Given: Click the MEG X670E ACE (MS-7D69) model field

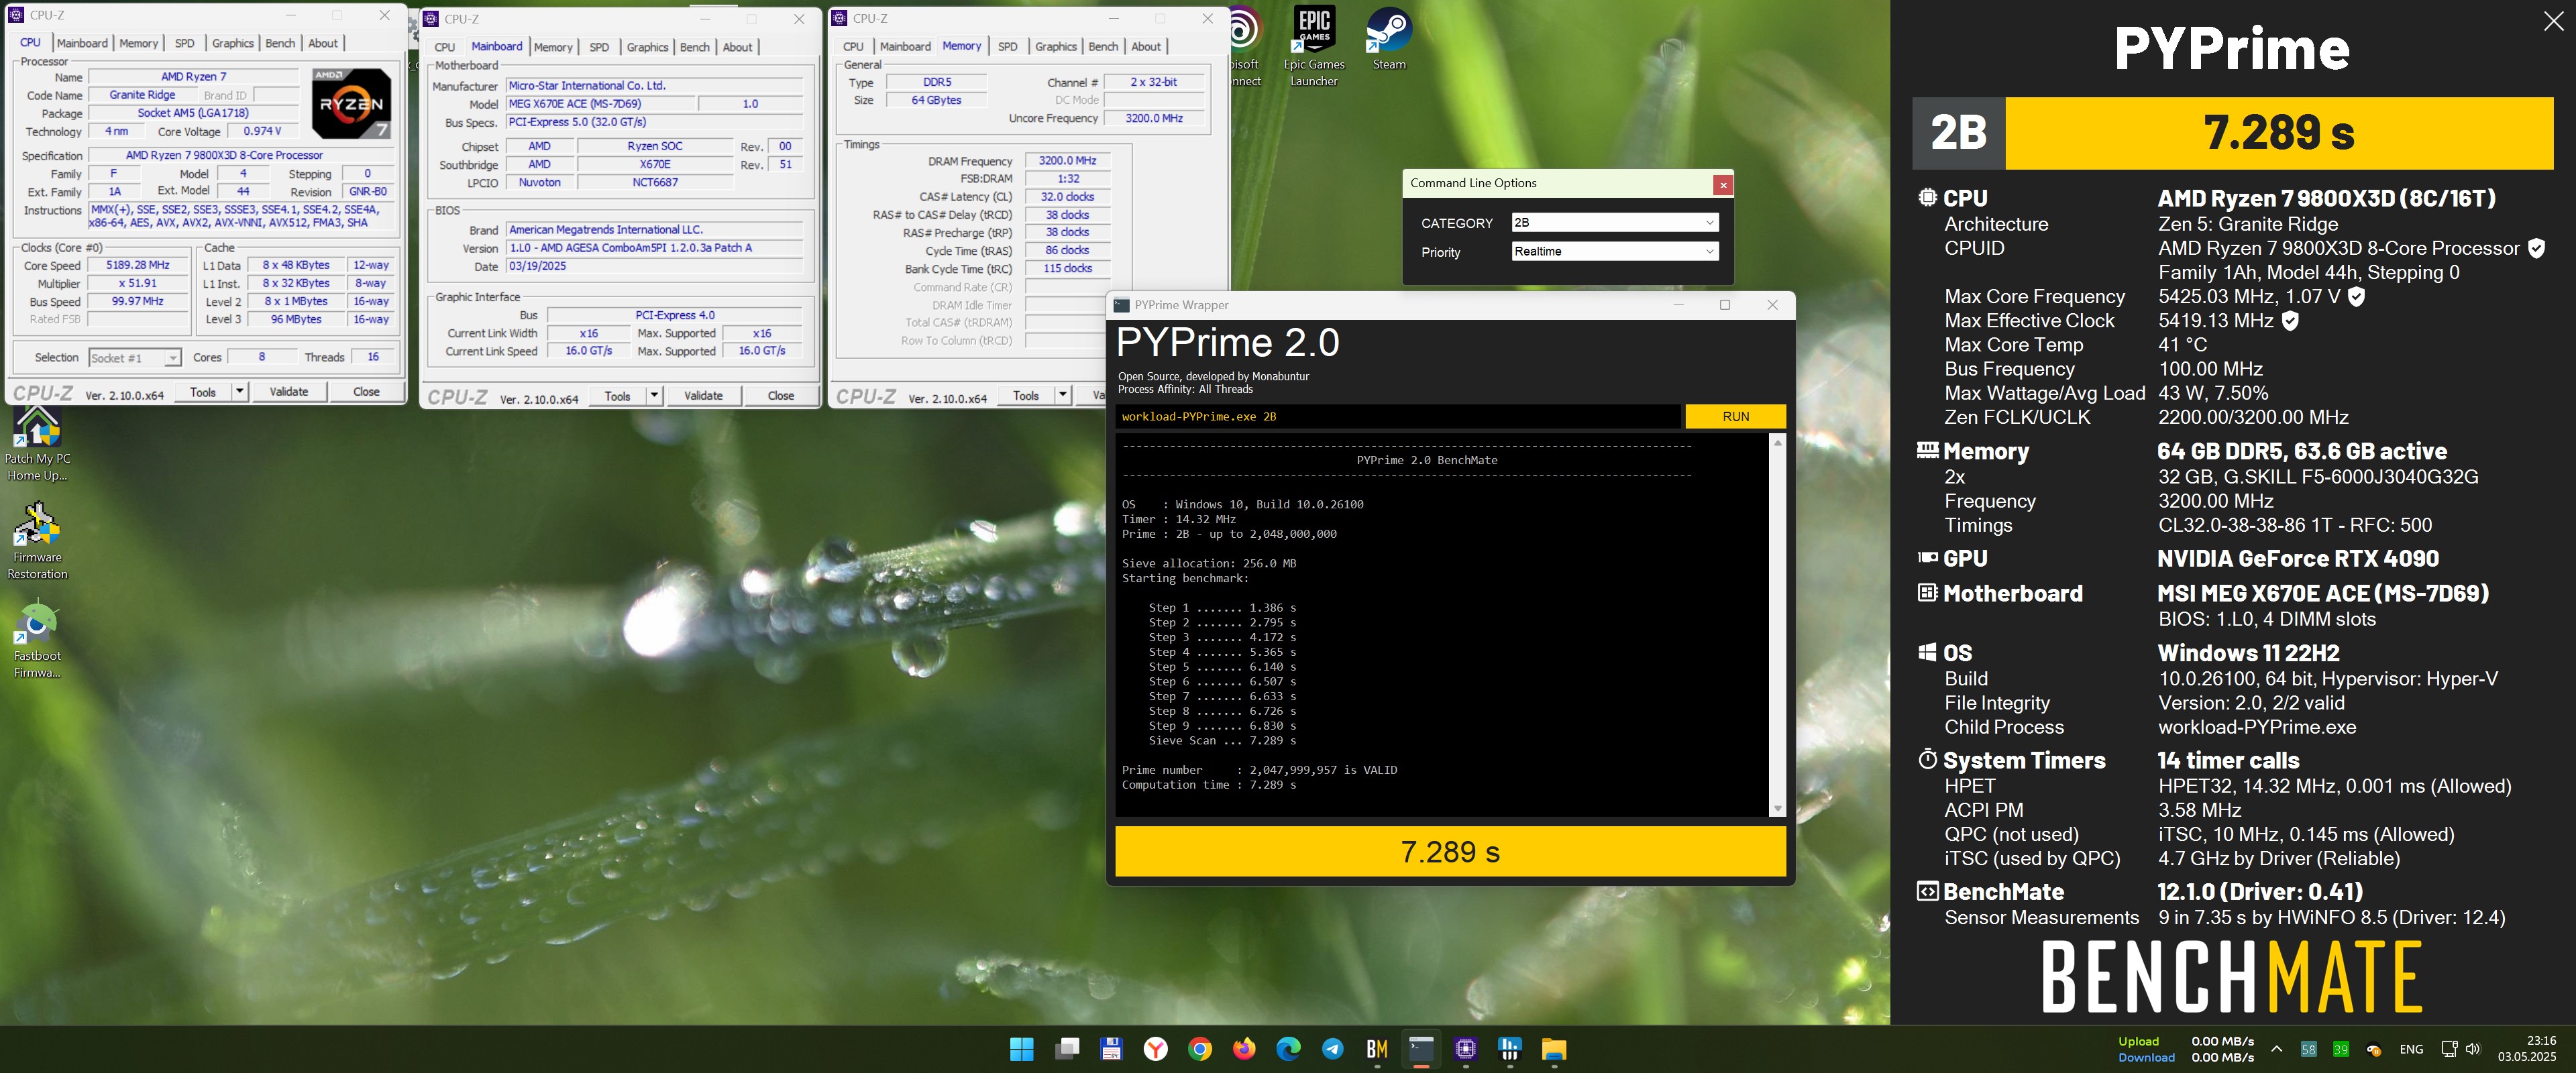Looking at the screenshot, I should [x=600, y=104].
